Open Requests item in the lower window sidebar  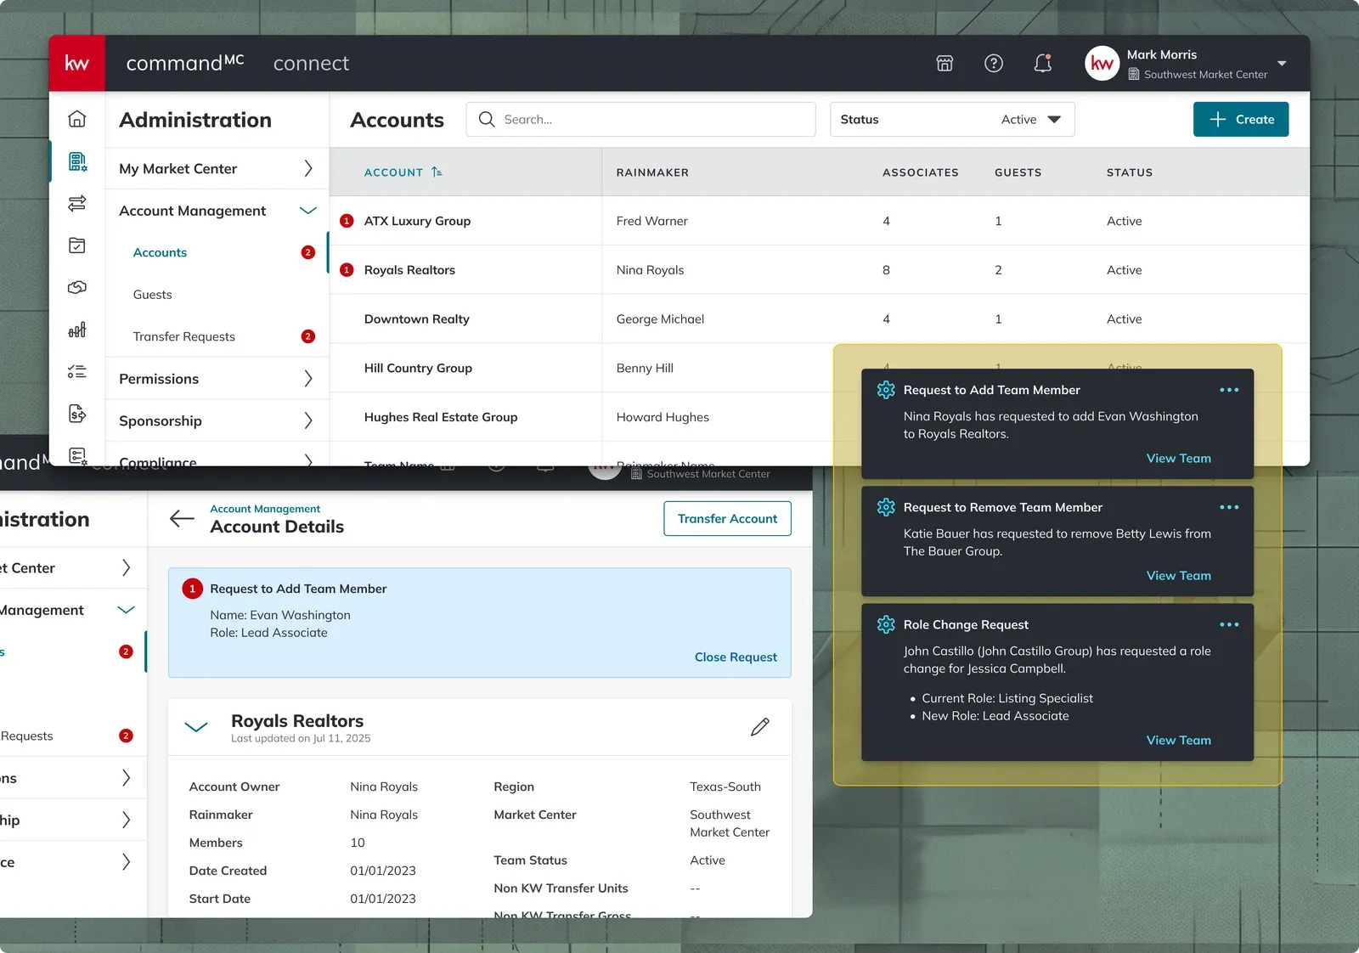(26, 736)
